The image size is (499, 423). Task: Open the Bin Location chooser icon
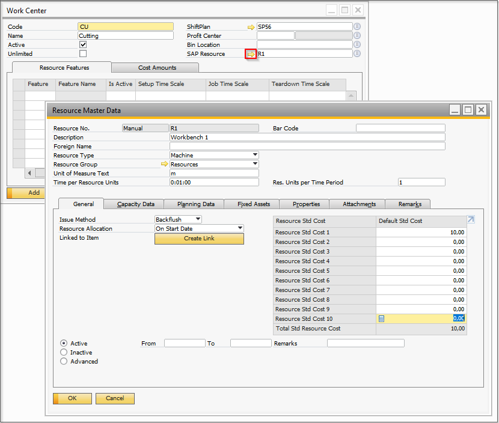[x=357, y=45]
